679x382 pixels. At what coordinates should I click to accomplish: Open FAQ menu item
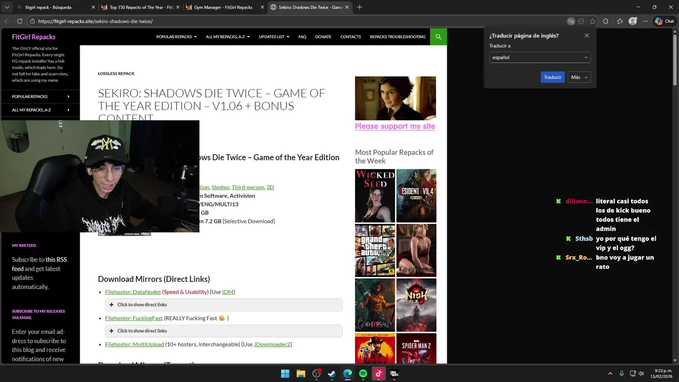302,37
